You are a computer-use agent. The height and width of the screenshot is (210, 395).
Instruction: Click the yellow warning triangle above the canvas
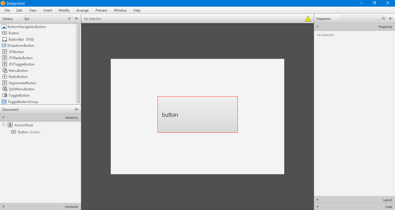coord(308,18)
